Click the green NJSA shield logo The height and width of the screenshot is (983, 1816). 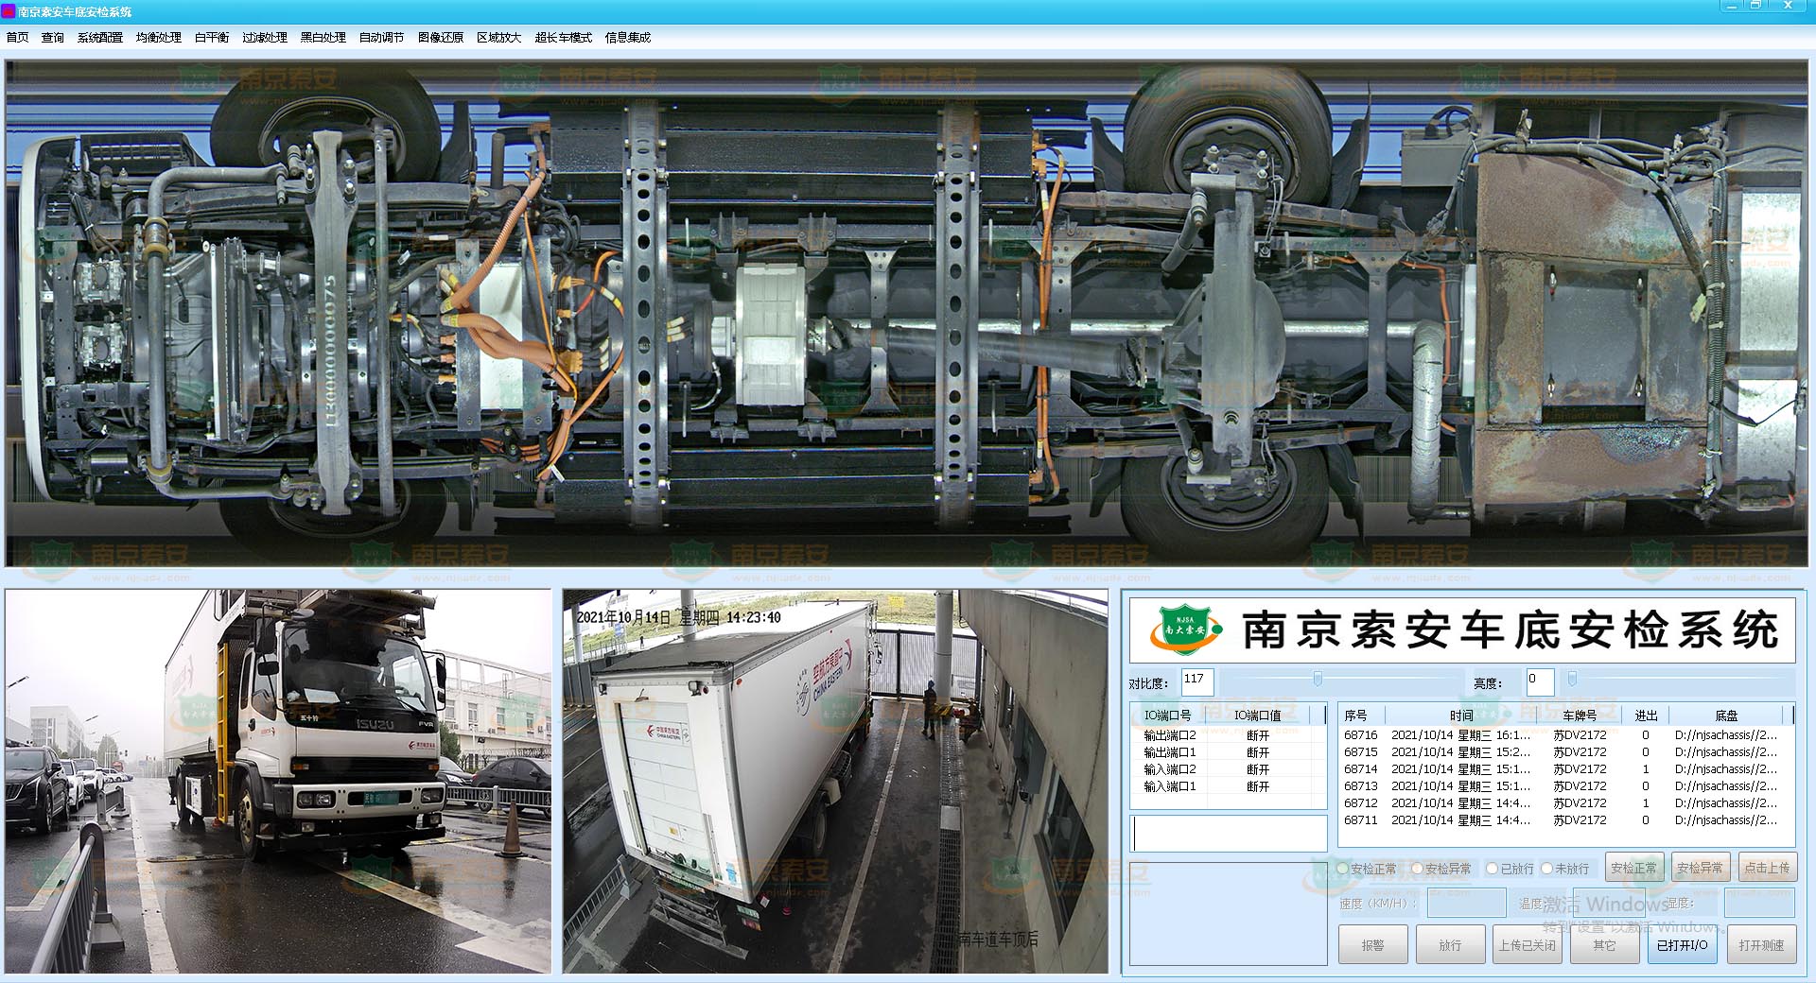point(1184,630)
